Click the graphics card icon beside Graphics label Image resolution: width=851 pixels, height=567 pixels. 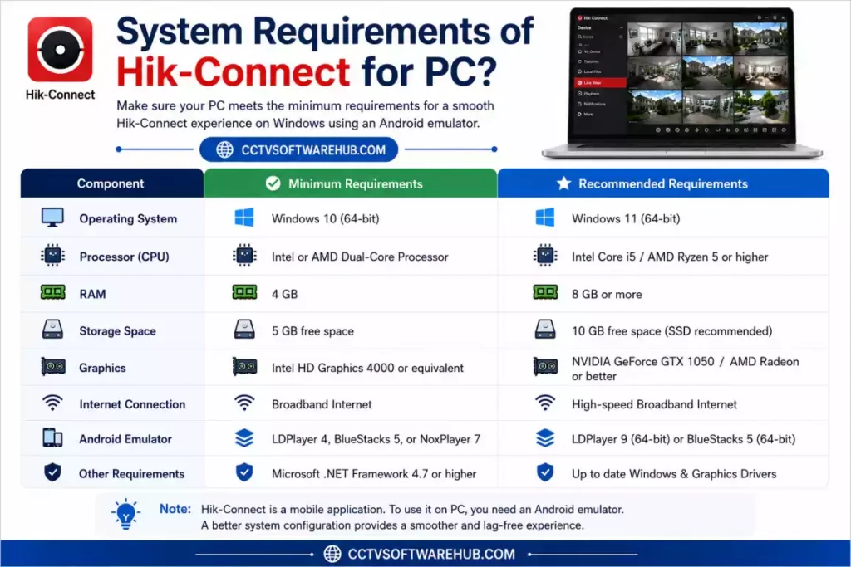53,367
